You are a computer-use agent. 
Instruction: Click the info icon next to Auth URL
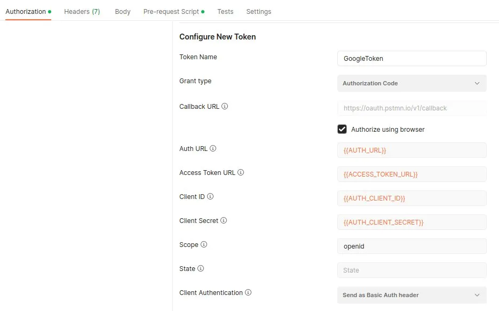click(212, 148)
